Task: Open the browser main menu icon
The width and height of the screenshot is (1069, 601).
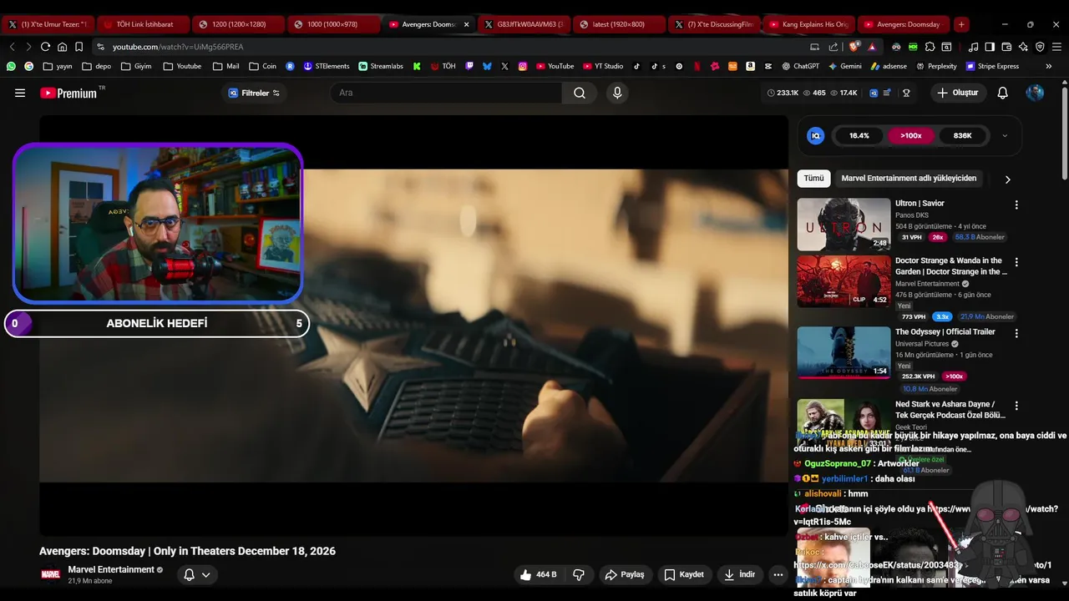Action: coord(1056,47)
